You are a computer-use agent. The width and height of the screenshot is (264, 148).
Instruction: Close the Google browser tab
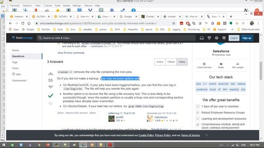coord(136,16)
